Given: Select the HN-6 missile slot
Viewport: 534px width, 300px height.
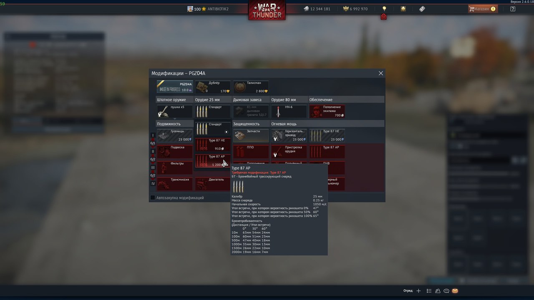Looking at the screenshot, I should [289, 111].
